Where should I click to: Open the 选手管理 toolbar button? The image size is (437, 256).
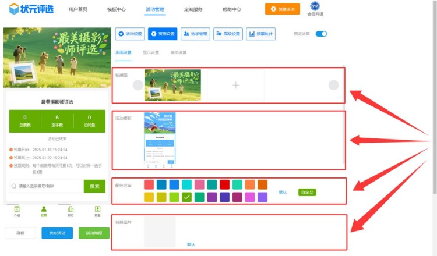pyautogui.click(x=195, y=34)
